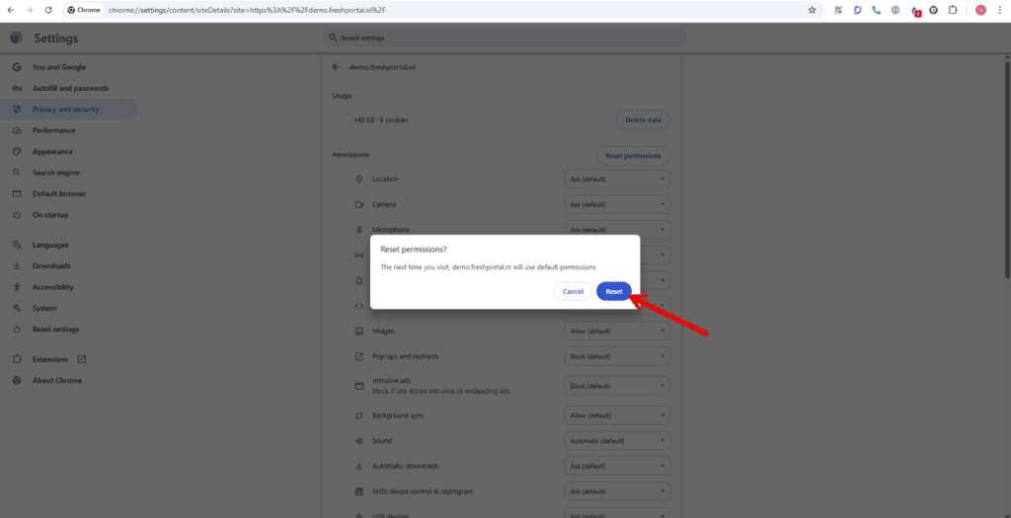The height and width of the screenshot is (518, 1011).
Task: Open the Intrusive ads dropdown
Action: 617,386
